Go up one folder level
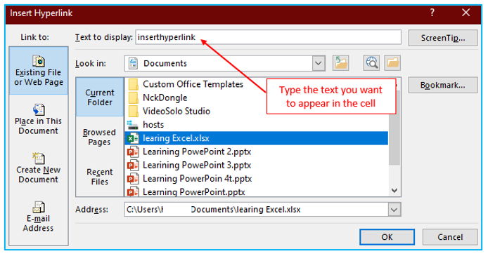Screen dimensions: 488x256 [x=340, y=63]
